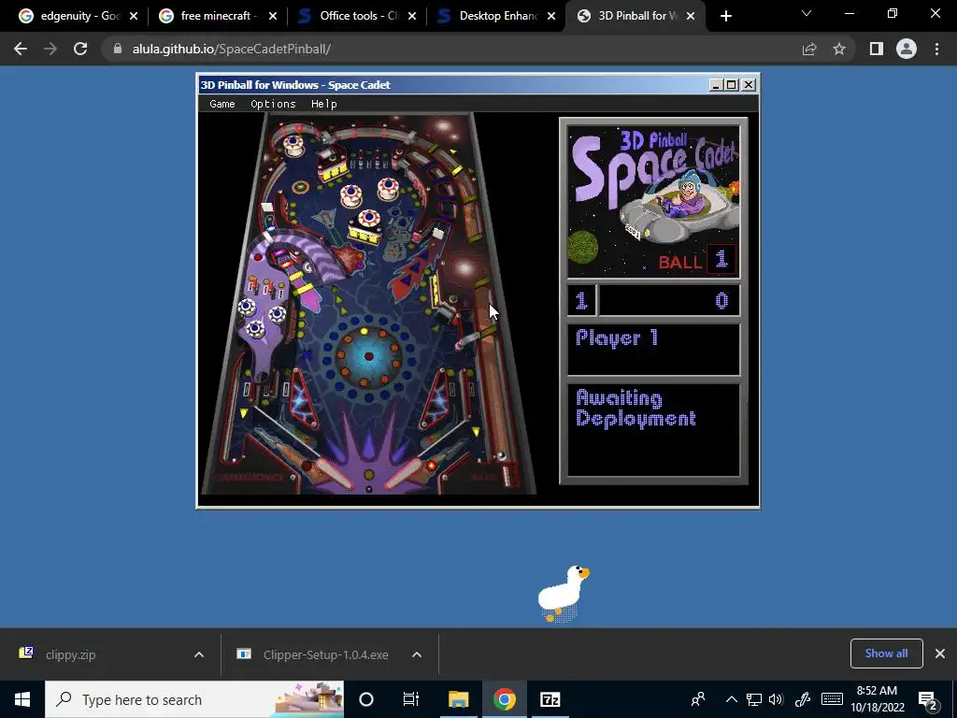Close the Office tools tab
Screen dimensions: 957x718
tap(412, 17)
